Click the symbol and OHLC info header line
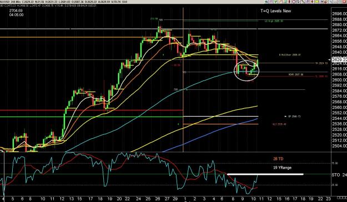Image resolution: width=347 pixels, height=202 pixels. point(63,2)
